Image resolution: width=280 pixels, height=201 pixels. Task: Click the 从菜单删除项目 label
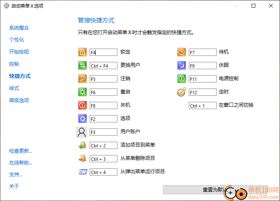click(x=138, y=158)
